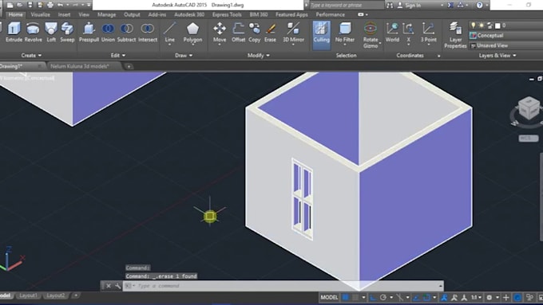The height and width of the screenshot is (305, 543).
Task: Click the Save icon in quick access toolbar
Action: tap(30, 5)
